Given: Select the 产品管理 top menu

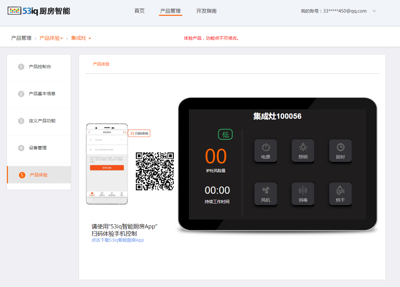Looking at the screenshot, I should click(x=170, y=11).
